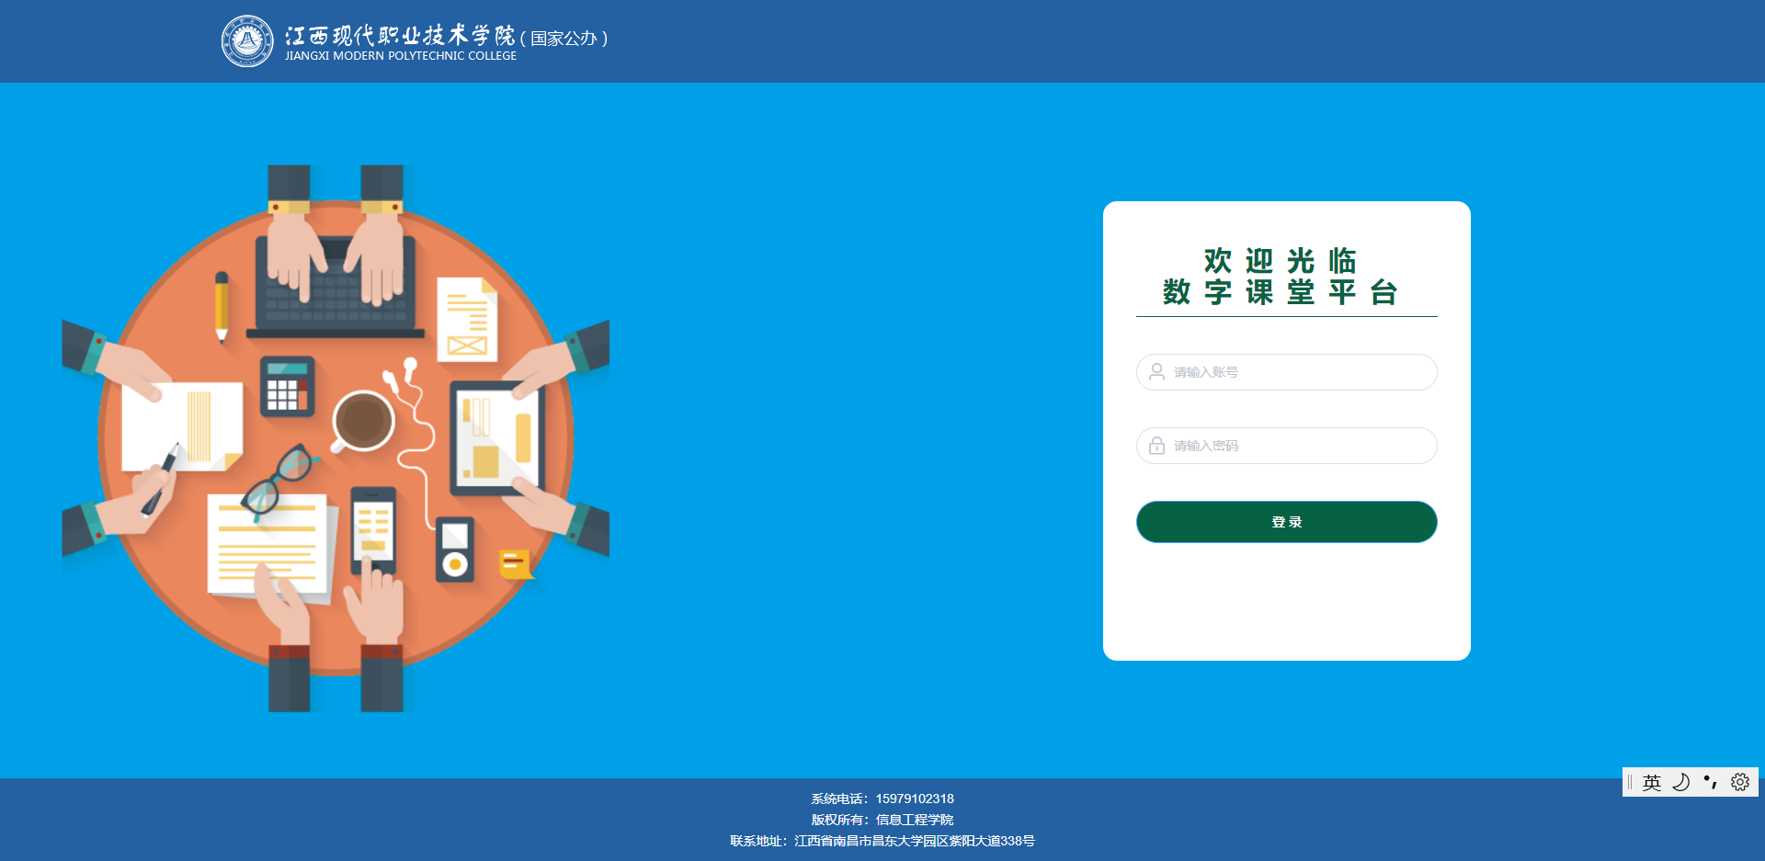The height and width of the screenshot is (861, 1765).
Task: Click the college emblem logo in header
Action: pos(247,41)
